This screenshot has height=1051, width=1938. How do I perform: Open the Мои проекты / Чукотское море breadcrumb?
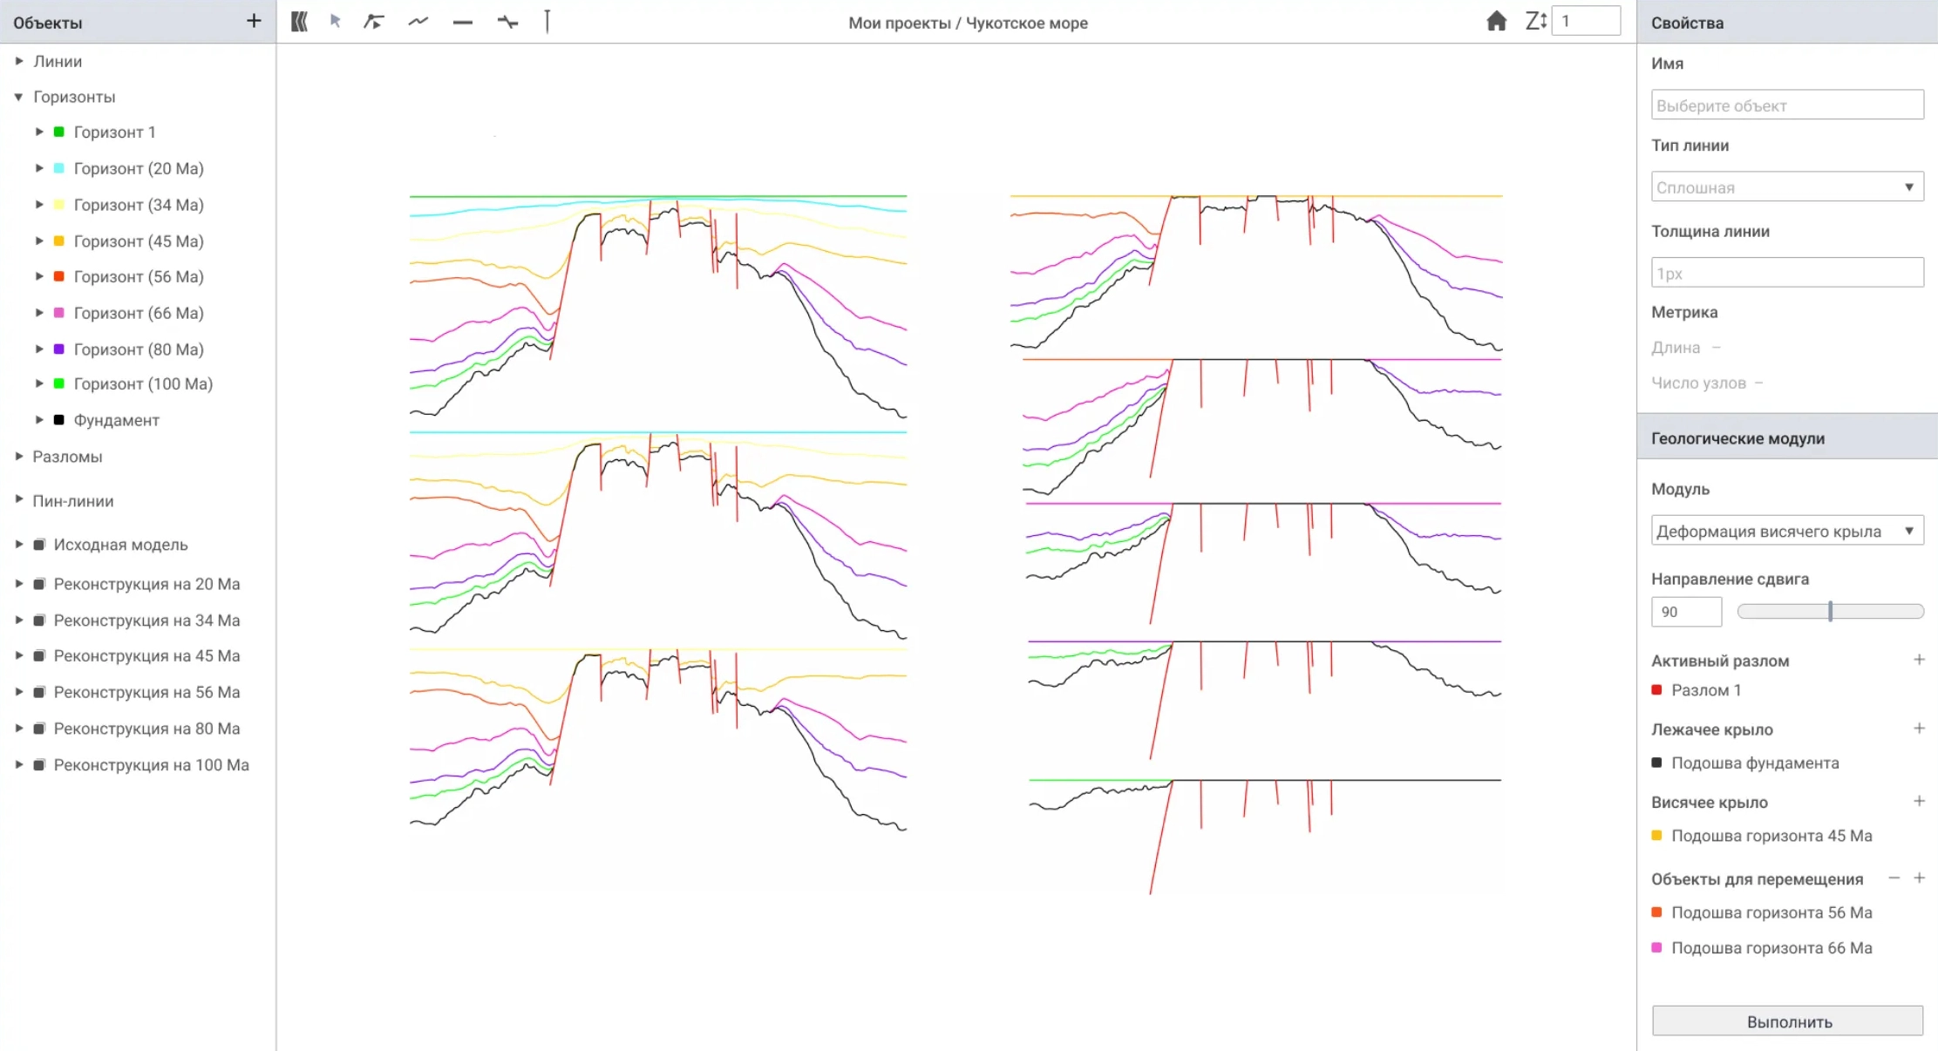[968, 23]
